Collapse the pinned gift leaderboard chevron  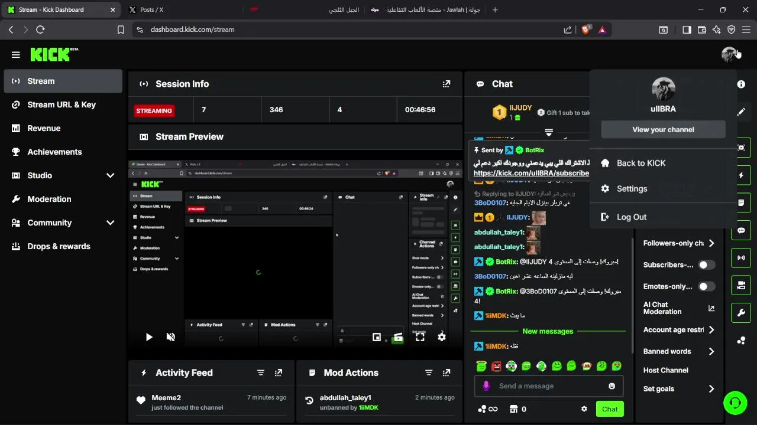(x=549, y=132)
